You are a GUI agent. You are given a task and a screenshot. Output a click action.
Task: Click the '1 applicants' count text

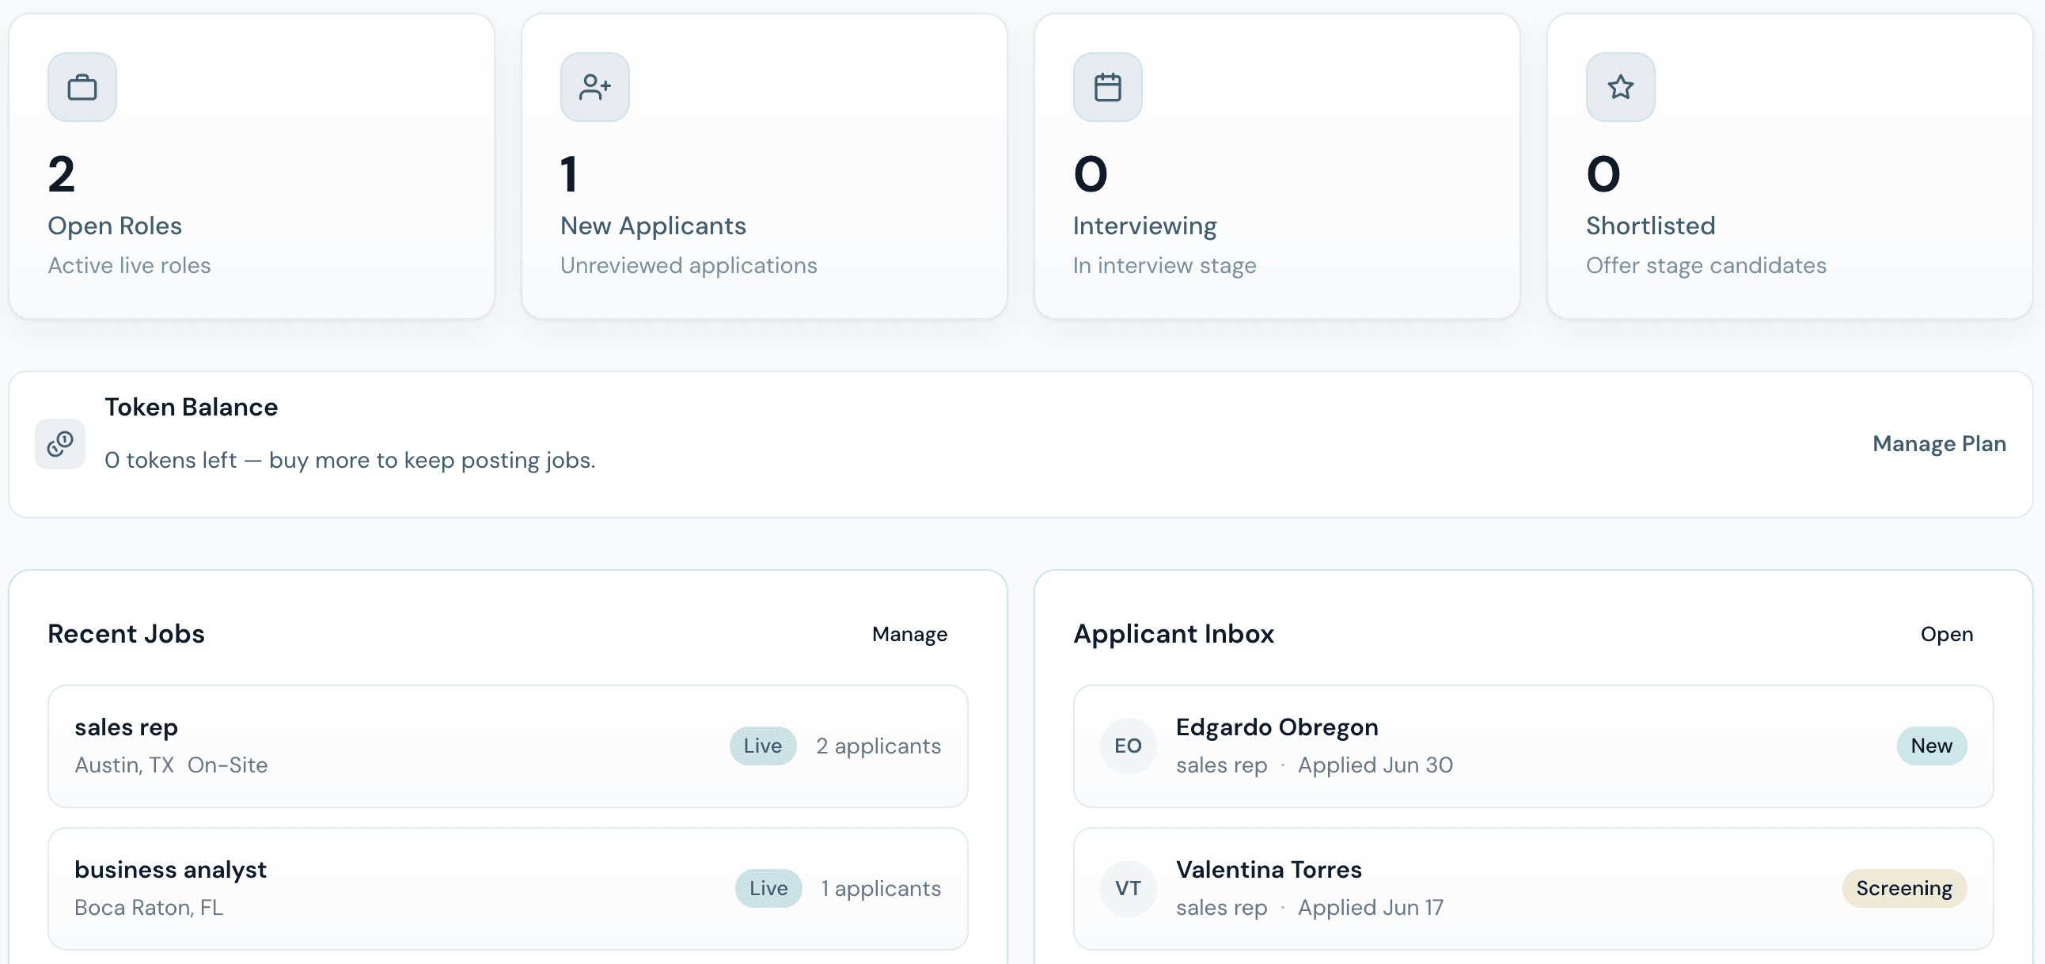coord(881,888)
